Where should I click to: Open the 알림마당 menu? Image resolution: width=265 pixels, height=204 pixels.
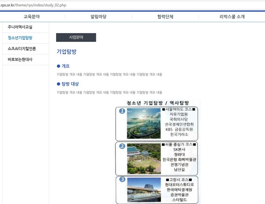click(98, 17)
